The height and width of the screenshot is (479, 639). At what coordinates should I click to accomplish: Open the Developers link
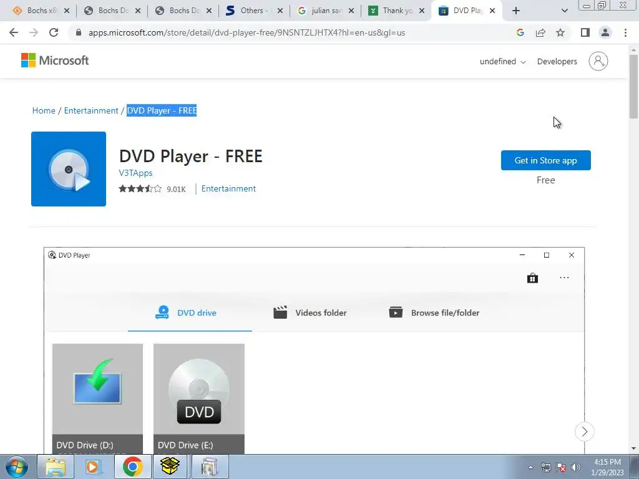click(557, 62)
